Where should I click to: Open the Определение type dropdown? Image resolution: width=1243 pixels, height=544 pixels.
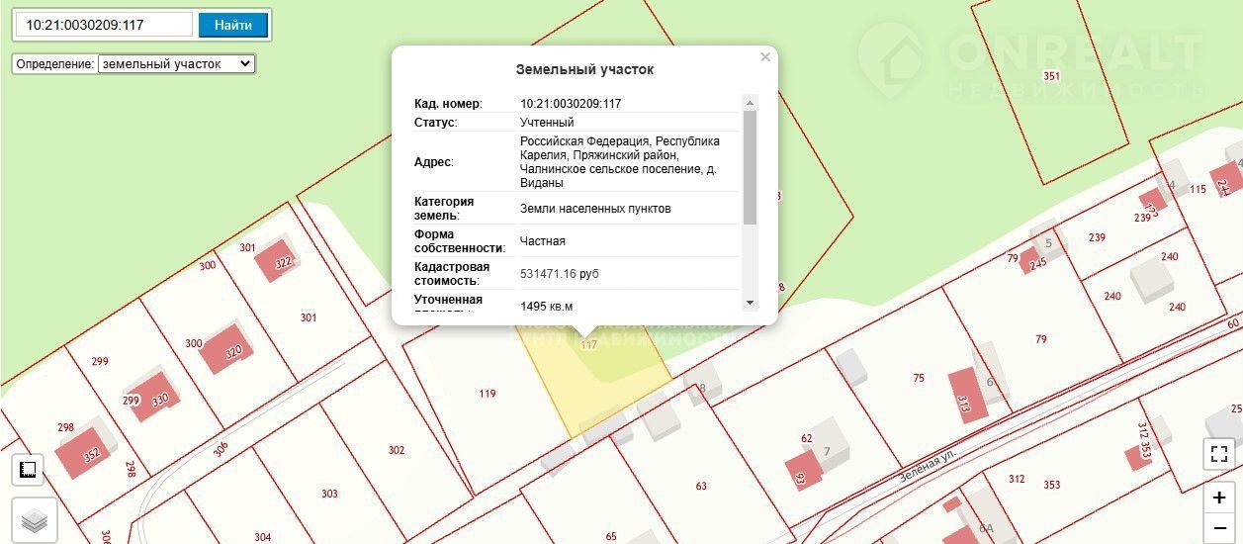coord(176,63)
